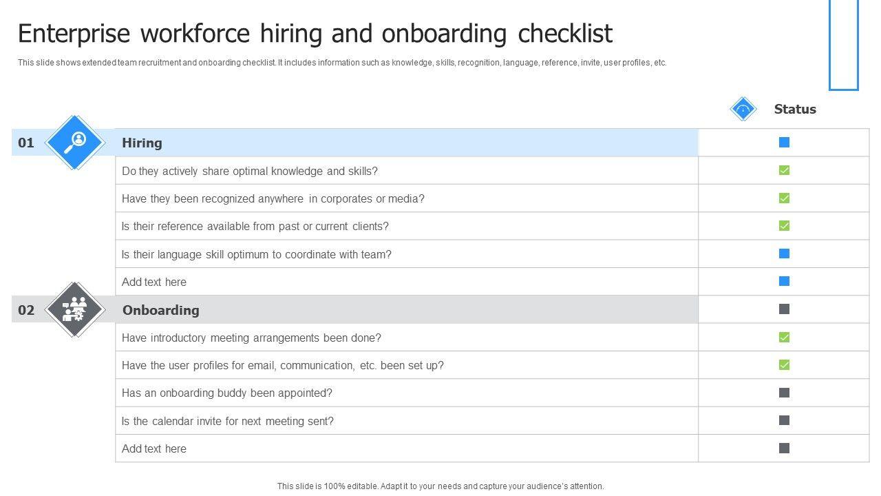
Task: Toggle the green checkbox for knowledge and skills
Action: (784, 170)
